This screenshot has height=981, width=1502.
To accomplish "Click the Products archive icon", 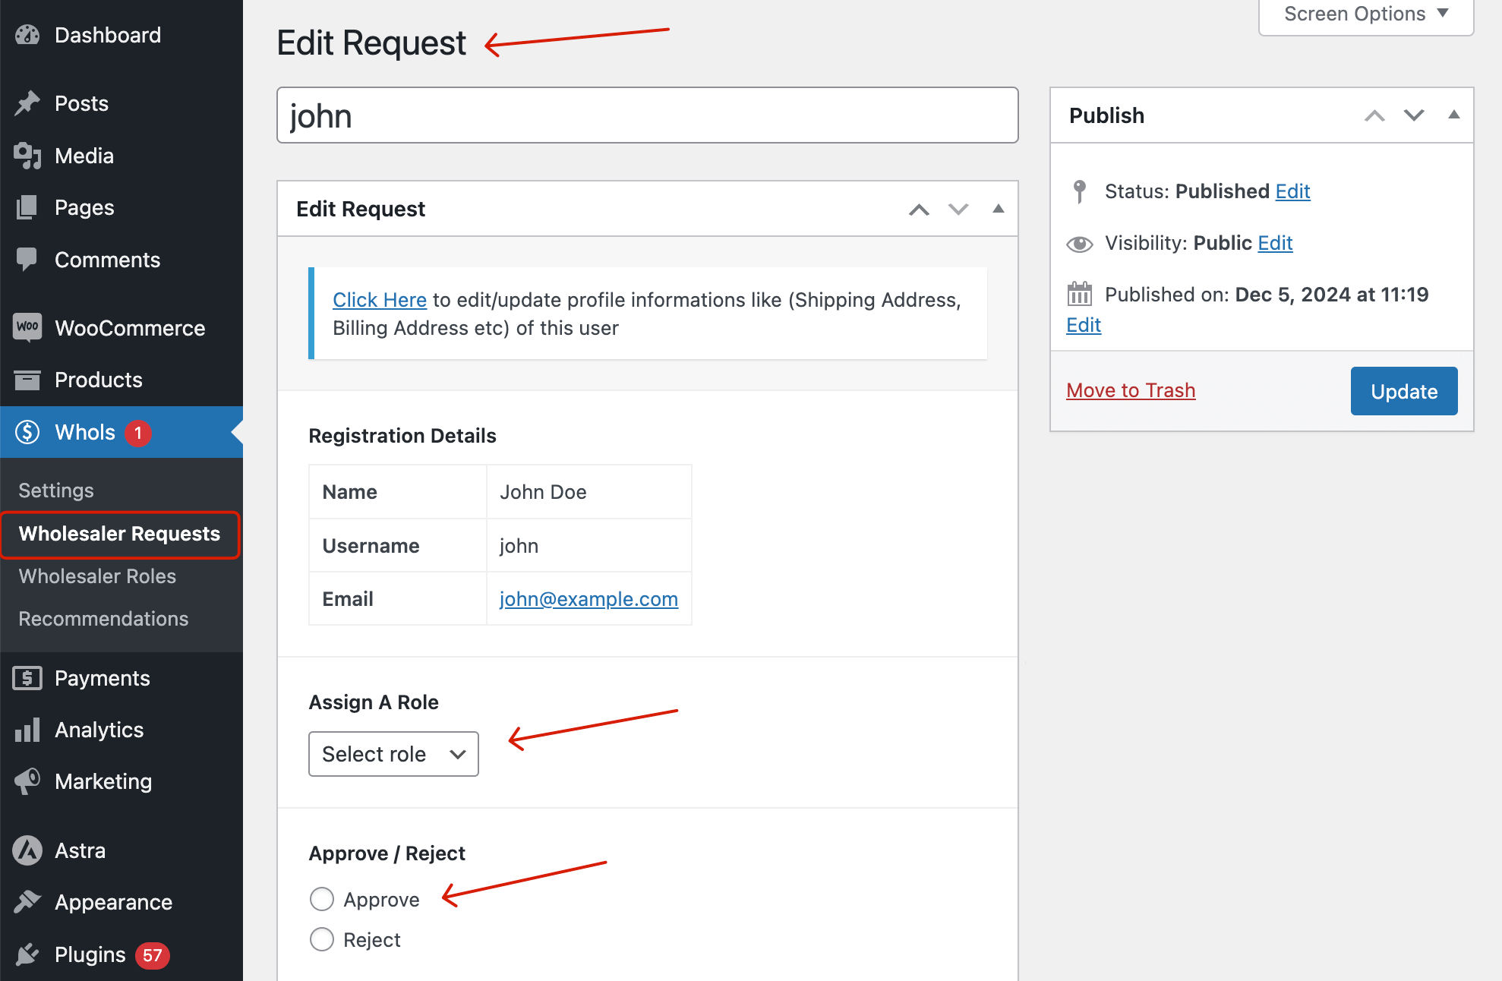I will [27, 380].
